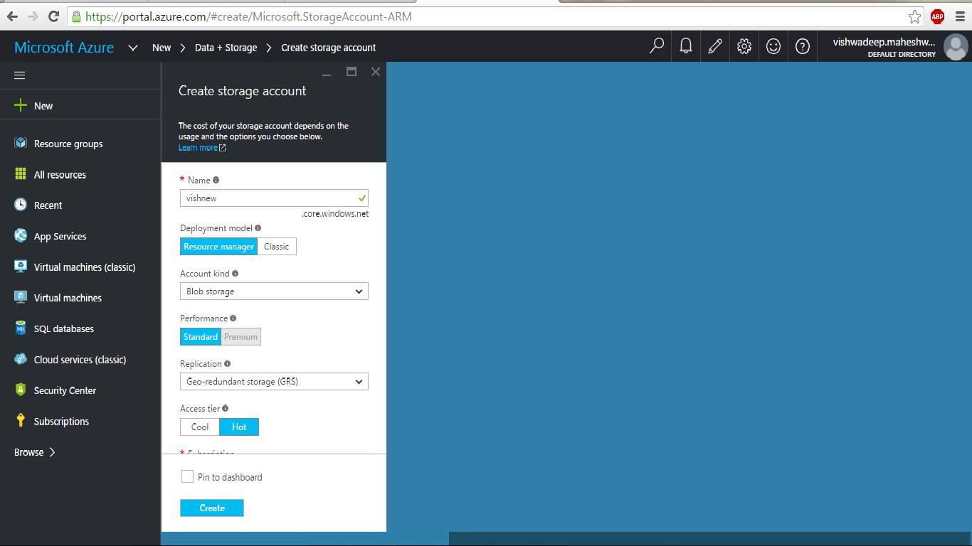The image size is (972, 546).
Task: Click the pencil edit dashboard icon
Action: tap(715, 46)
